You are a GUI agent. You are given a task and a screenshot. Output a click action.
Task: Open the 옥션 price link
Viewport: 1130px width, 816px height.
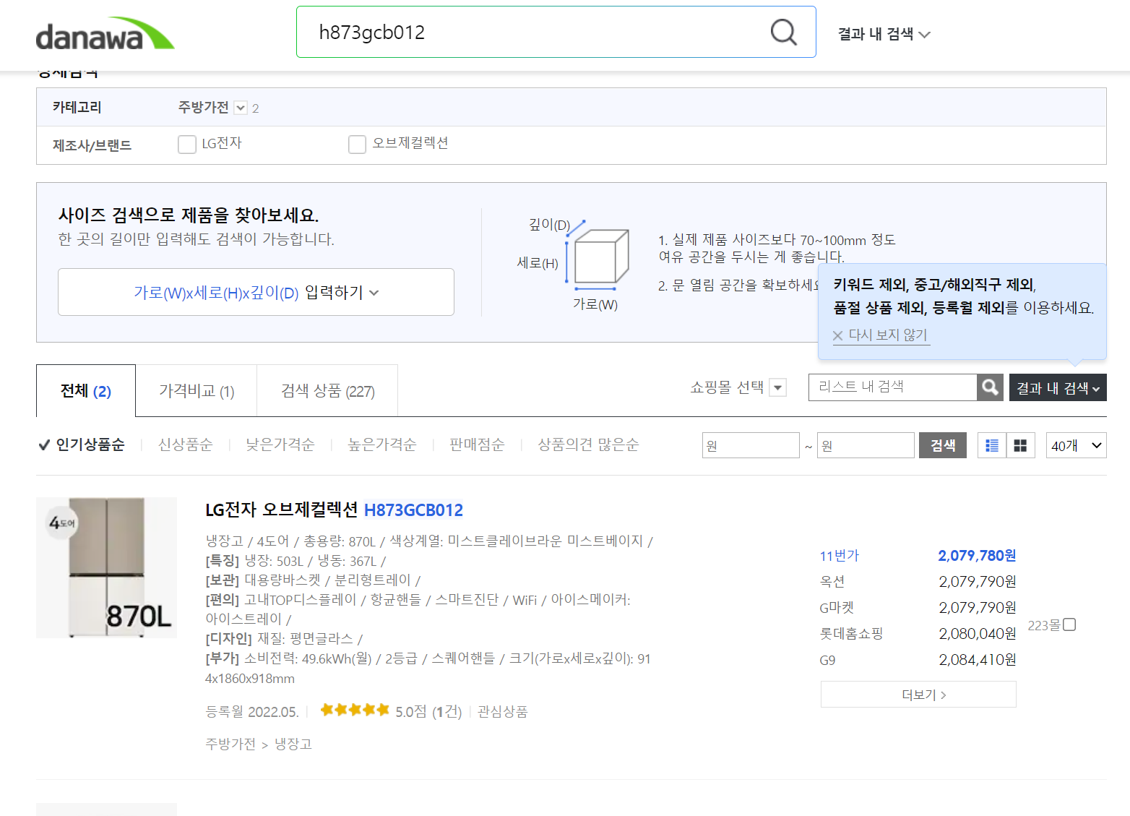click(x=832, y=581)
